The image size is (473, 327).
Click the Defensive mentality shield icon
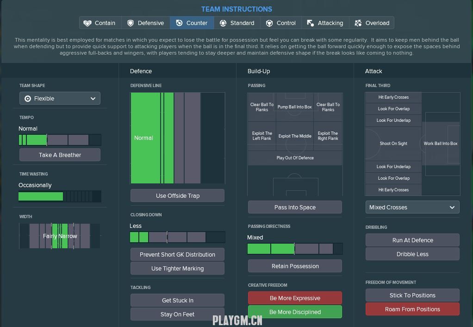coord(131,23)
